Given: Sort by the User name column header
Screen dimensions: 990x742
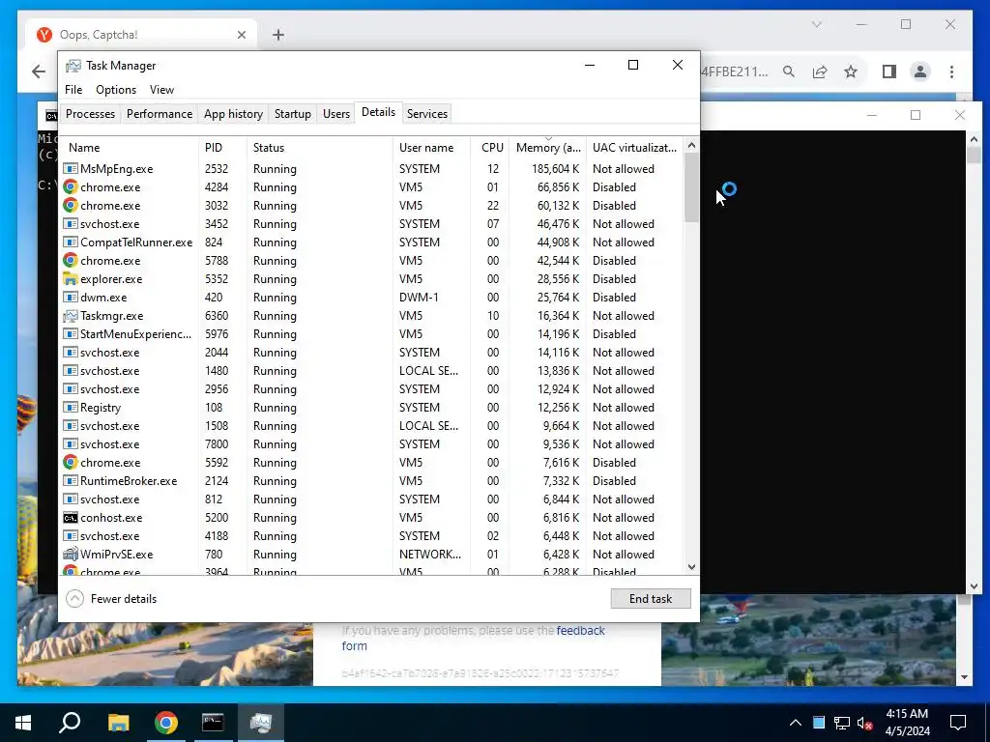Looking at the screenshot, I should pos(432,148).
